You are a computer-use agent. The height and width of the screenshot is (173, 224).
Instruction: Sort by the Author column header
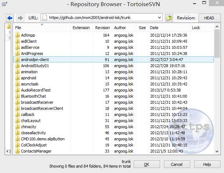point(124,28)
